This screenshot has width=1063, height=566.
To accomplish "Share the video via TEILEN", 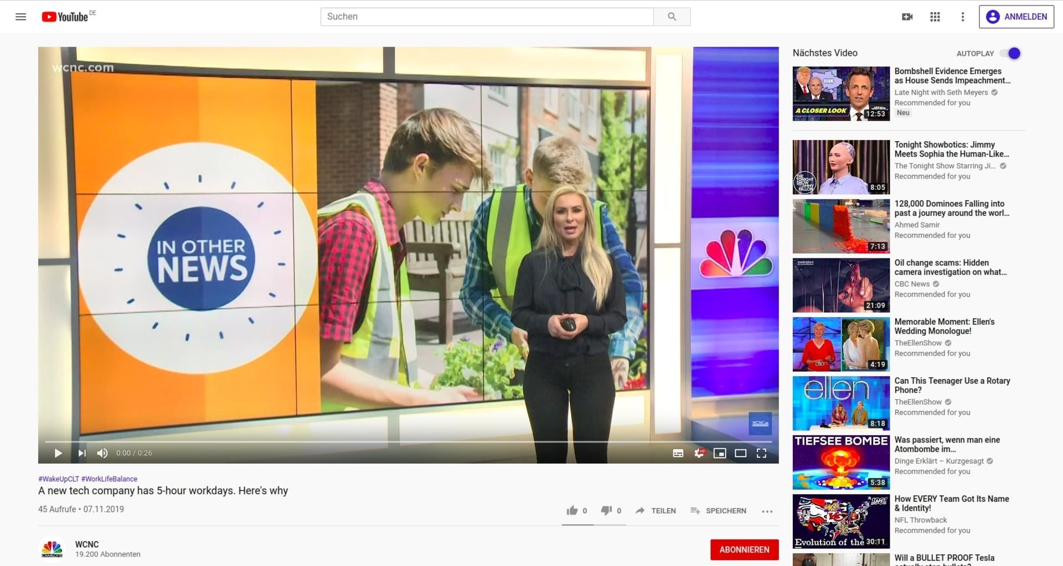I will (x=656, y=511).
